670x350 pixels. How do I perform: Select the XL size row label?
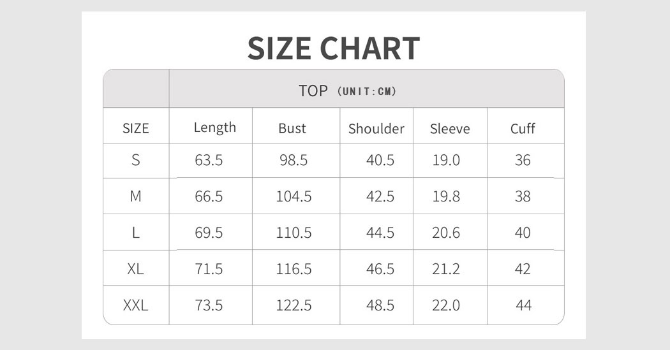(135, 269)
